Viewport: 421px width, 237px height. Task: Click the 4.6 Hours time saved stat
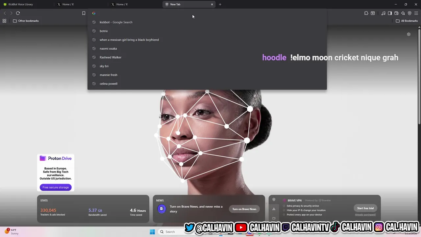138,212
